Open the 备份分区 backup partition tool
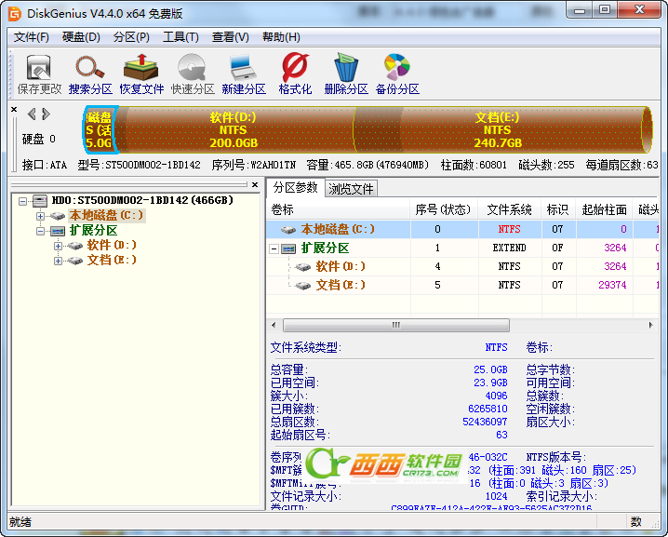Viewport: 668px width, 537px height. pyautogui.click(x=397, y=74)
